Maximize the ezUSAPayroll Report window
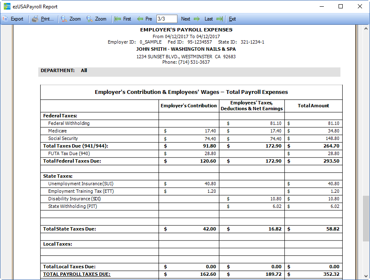 340,6
